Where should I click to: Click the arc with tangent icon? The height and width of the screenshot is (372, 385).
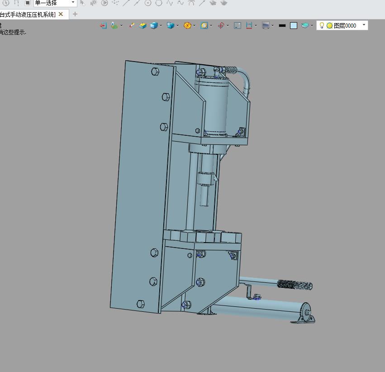191,3
